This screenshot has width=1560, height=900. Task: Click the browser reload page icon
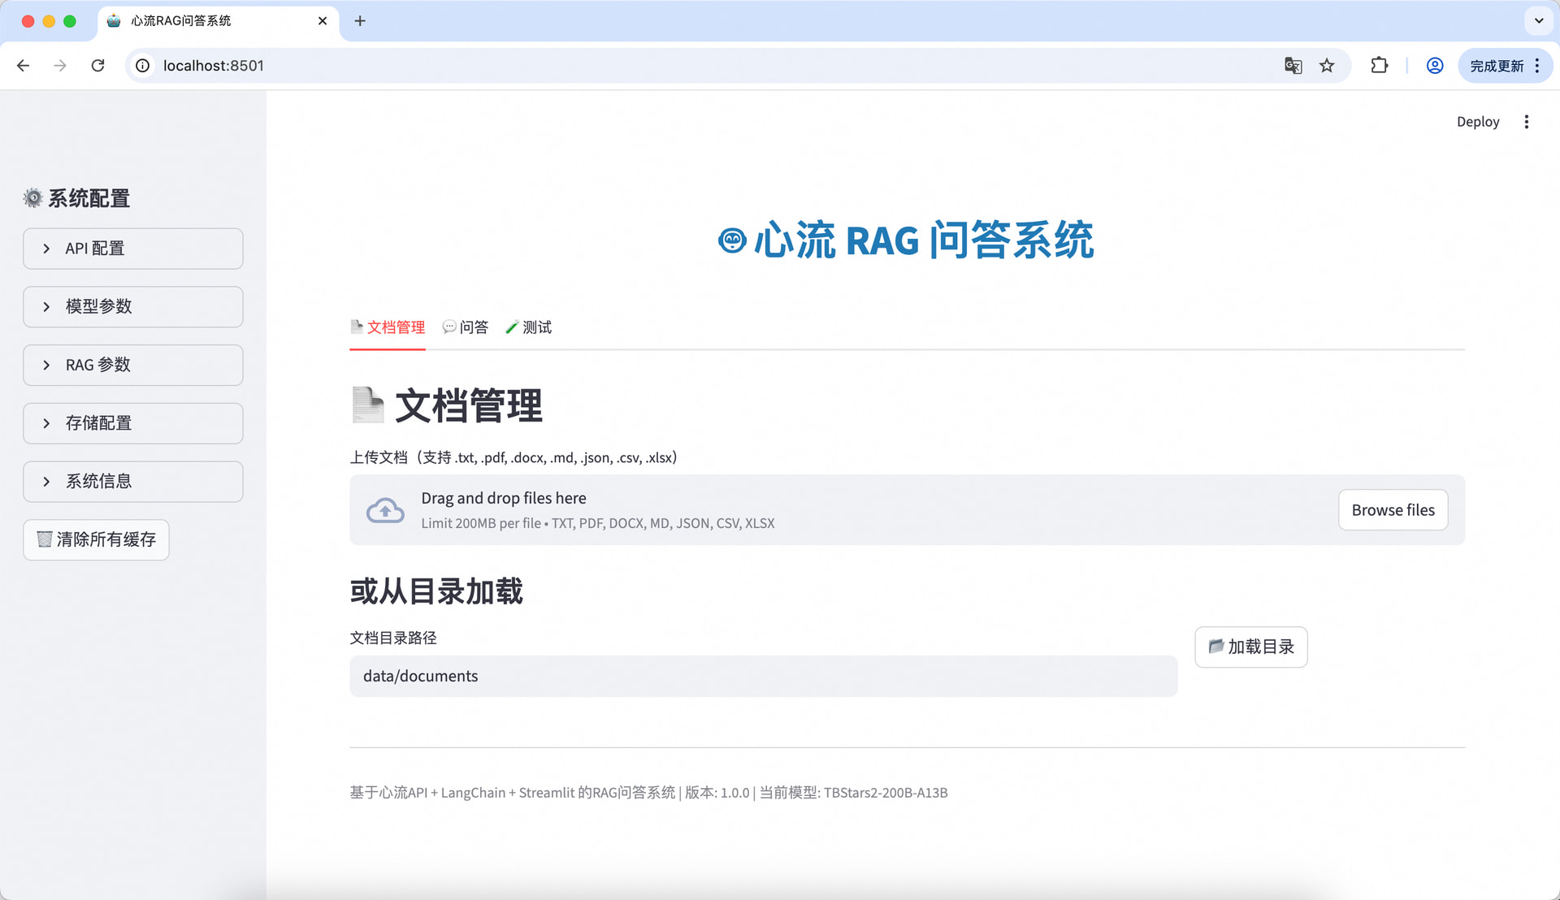tap(97, 66)
